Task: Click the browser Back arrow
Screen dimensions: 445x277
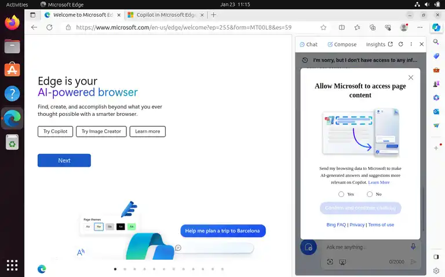Action: point(34,28)
